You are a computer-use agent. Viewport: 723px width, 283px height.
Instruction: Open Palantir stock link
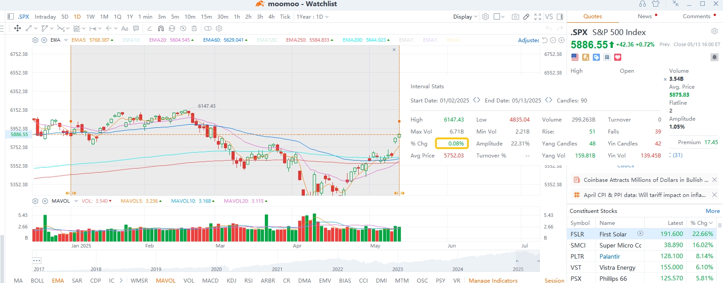pos(610,256)
